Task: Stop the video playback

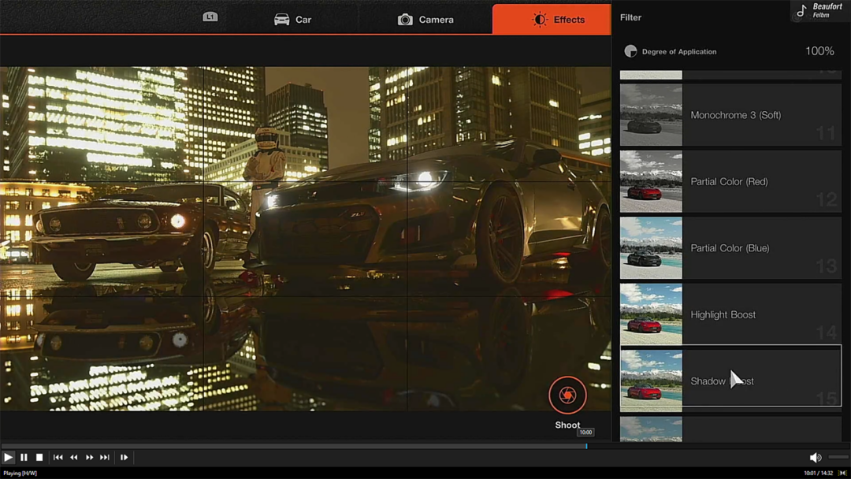Action: 39,457
